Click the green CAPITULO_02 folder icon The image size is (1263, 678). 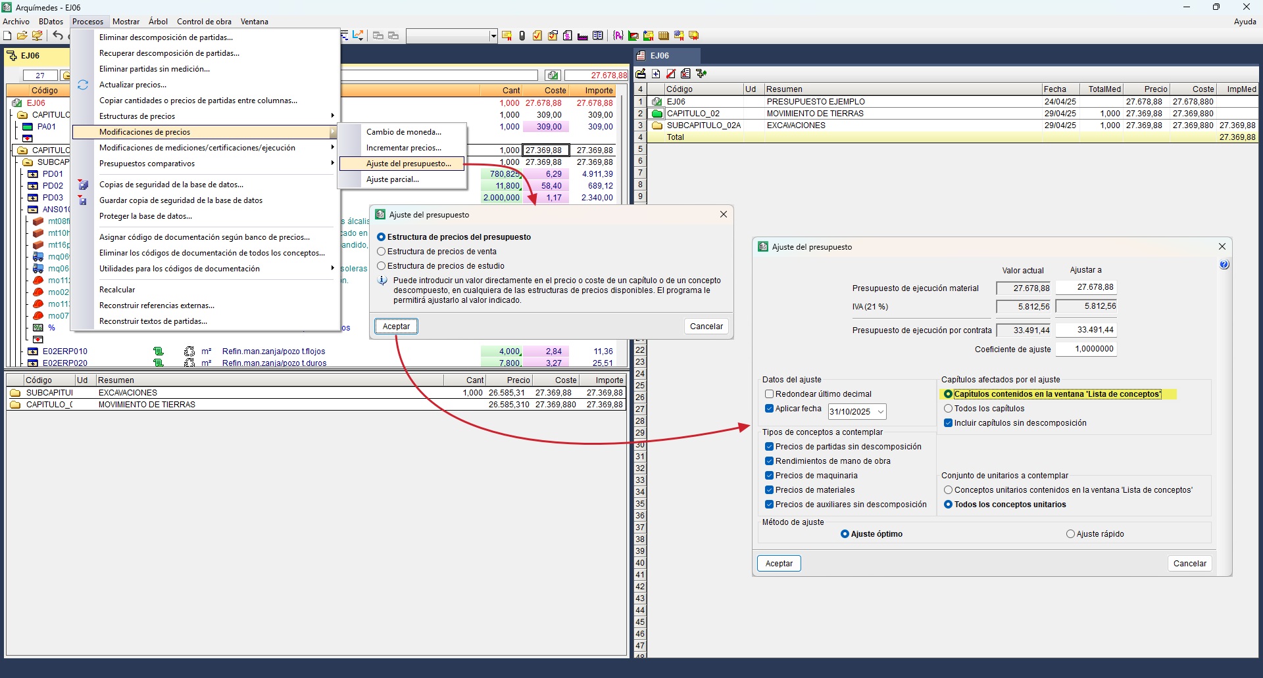point(656,114)
